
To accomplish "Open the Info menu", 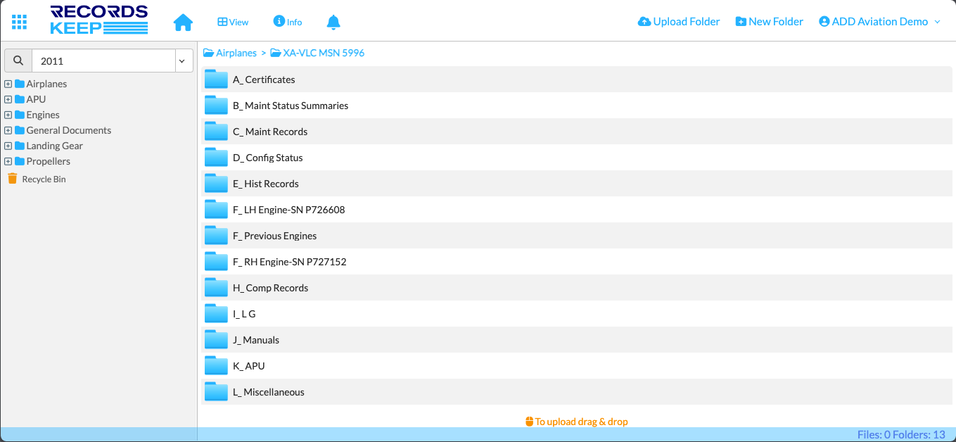I will pos(288,22).
